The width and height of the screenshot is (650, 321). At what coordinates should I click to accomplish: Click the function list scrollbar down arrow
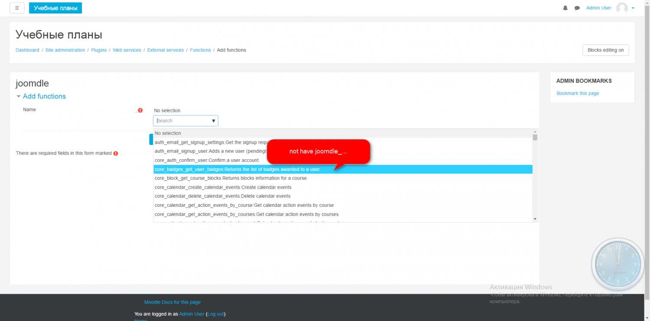coord(535,219)
